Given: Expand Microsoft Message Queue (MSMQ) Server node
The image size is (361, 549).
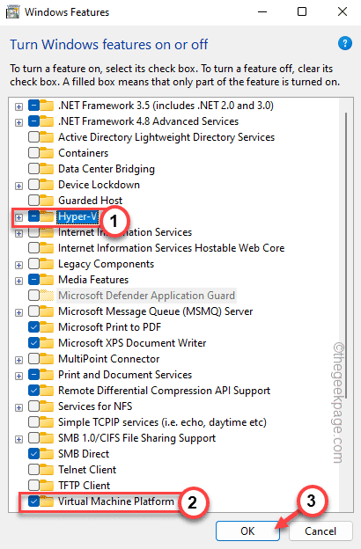Looking at the screenshot, I should pos(18,312).
